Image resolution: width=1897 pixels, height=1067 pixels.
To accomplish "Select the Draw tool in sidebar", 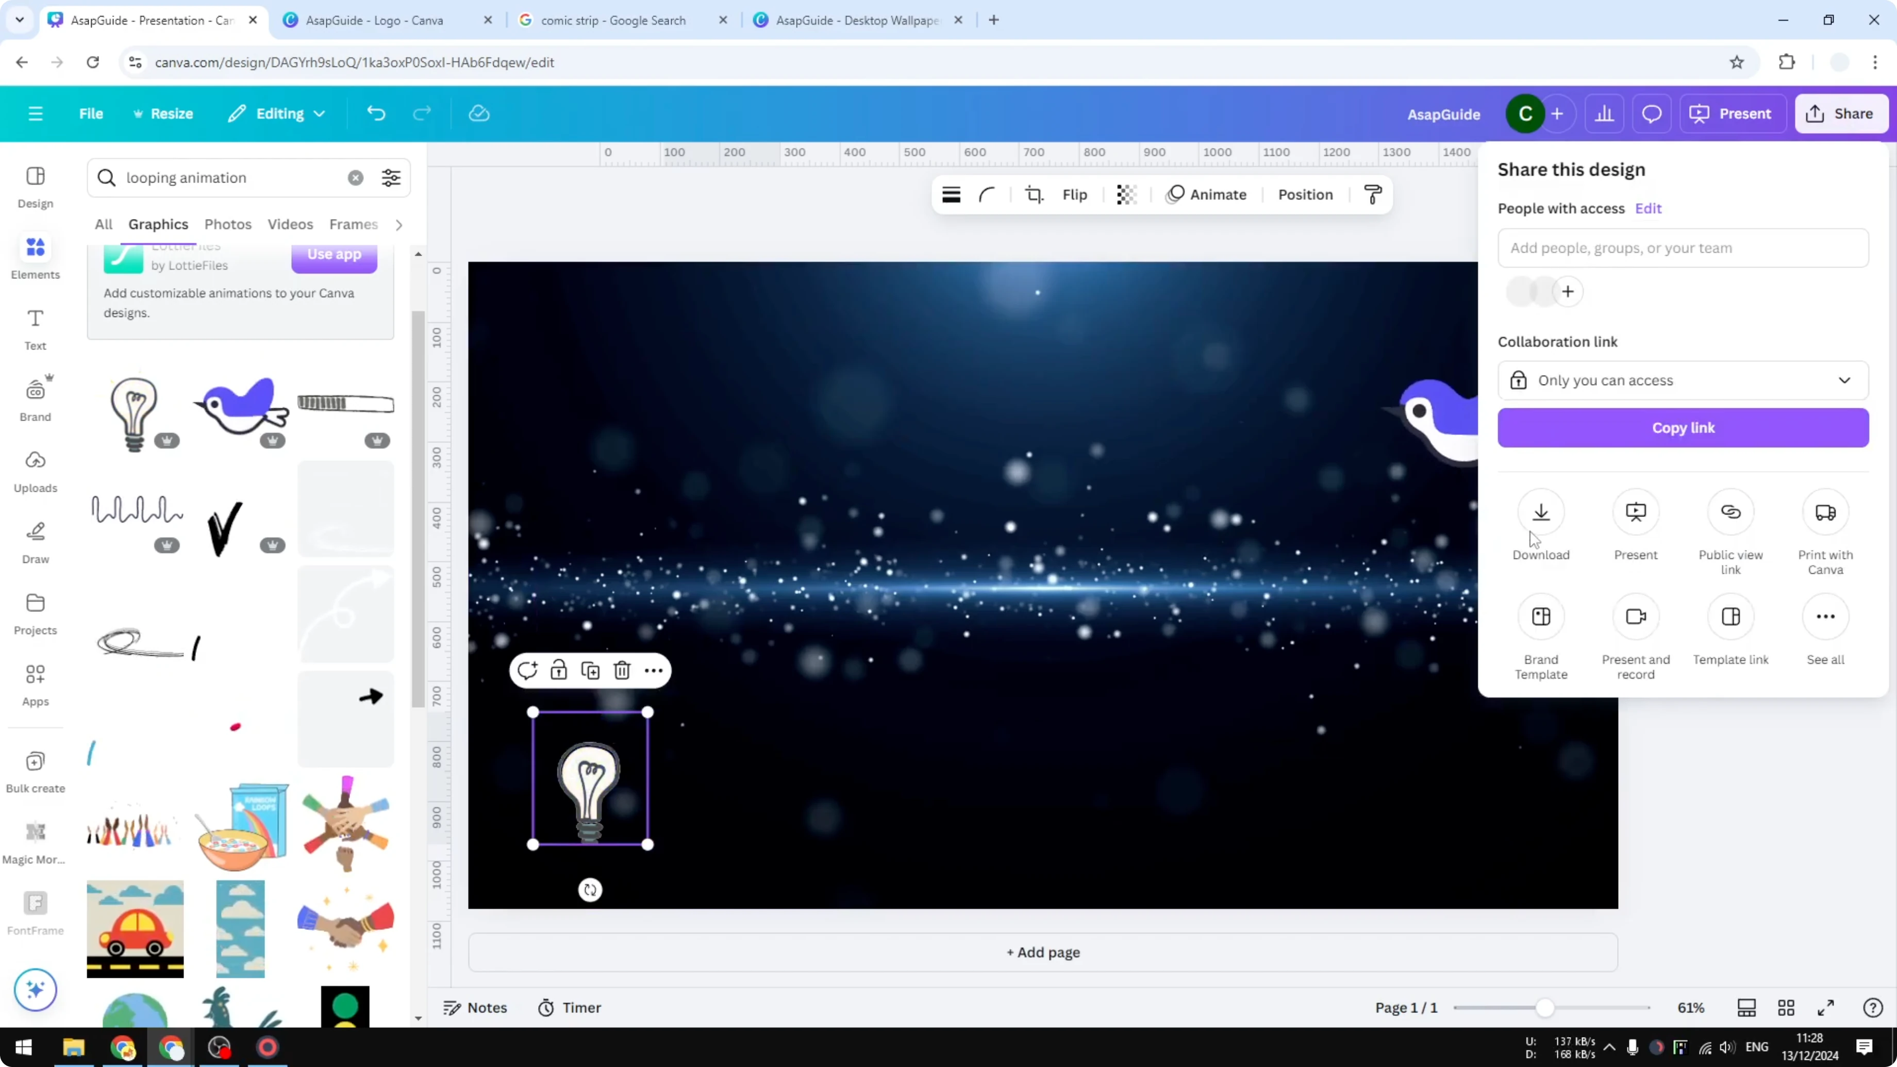I will click(35, 541).
